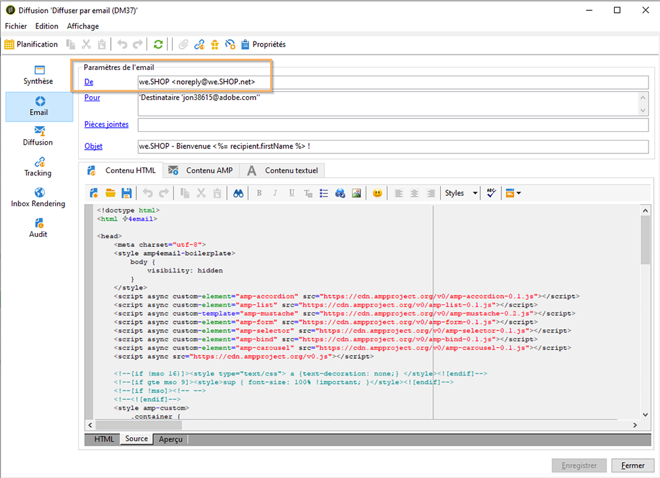This screenshot has height=478, width=660.
Task: Click the blue floppy disk save icon
Action: 126,193
